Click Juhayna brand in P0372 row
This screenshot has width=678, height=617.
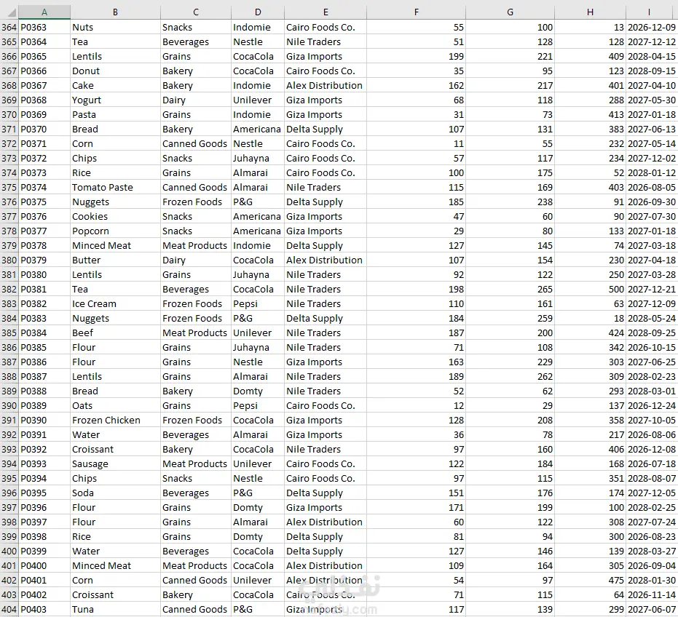258,158
